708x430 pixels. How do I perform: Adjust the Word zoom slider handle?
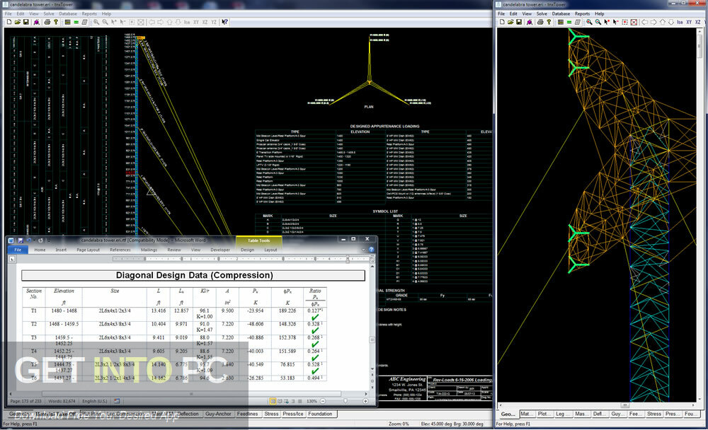(346, 401)
